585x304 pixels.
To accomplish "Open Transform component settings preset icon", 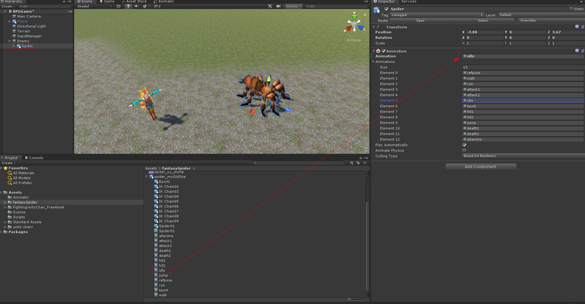I will (582, 27).
